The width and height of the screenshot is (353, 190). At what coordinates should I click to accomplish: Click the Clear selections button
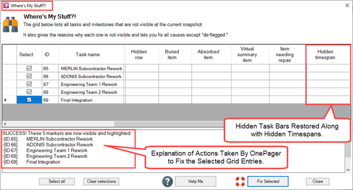(x=101, y=182)
